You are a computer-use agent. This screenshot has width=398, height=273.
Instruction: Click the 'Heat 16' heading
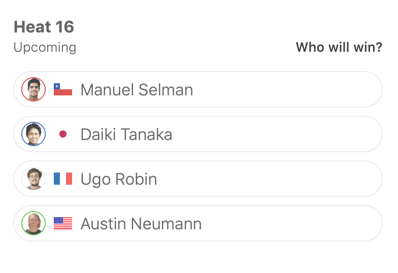(x=44, y=27)
